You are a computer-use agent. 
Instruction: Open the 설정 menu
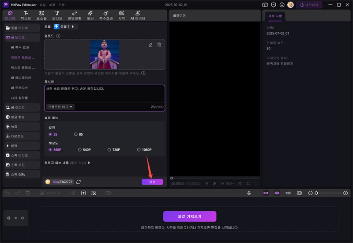point(52,5)
